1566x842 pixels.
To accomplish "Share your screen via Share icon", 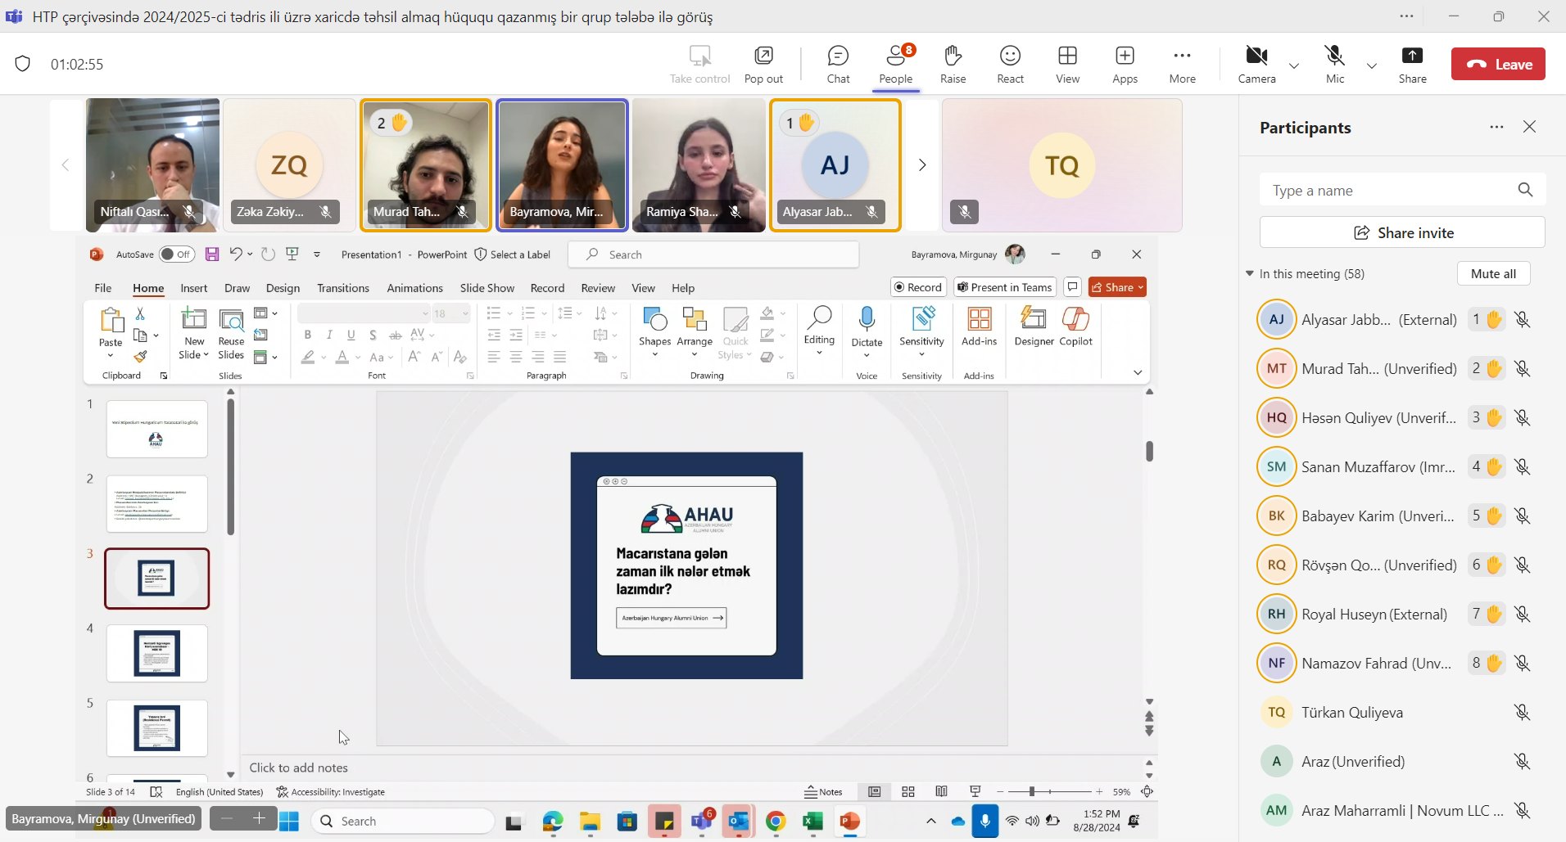I will [x=1412, y=64].
